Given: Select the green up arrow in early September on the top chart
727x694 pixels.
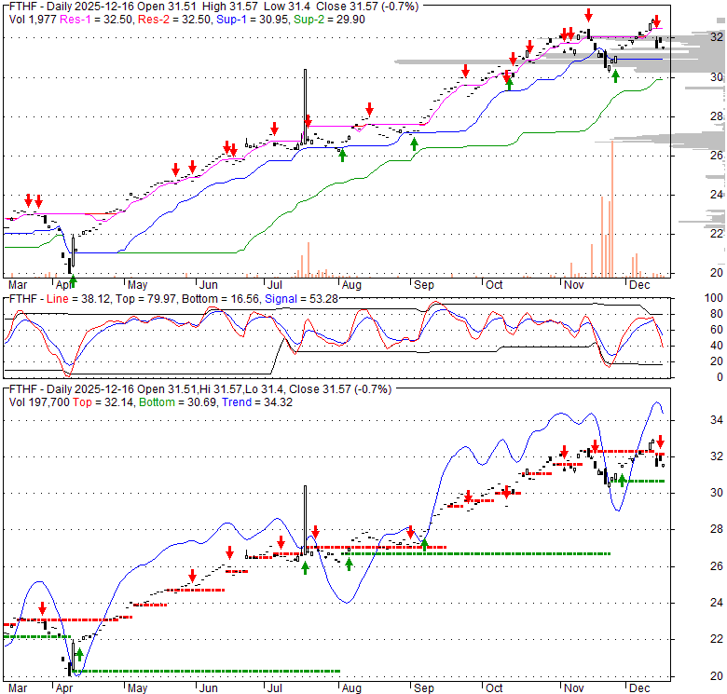Looking at the screenshot, I should (x=414, y=143).
